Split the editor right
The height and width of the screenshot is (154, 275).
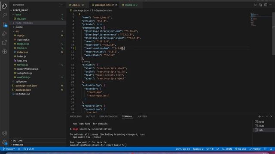click(x=266, y=5)
